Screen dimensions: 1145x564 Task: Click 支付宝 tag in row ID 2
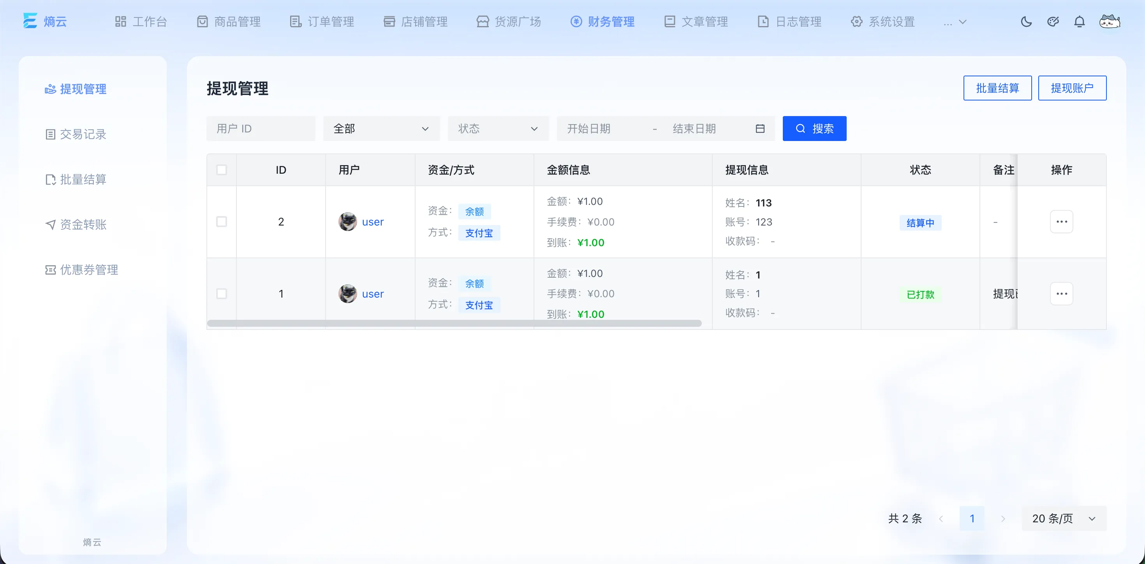pos(479,233)
